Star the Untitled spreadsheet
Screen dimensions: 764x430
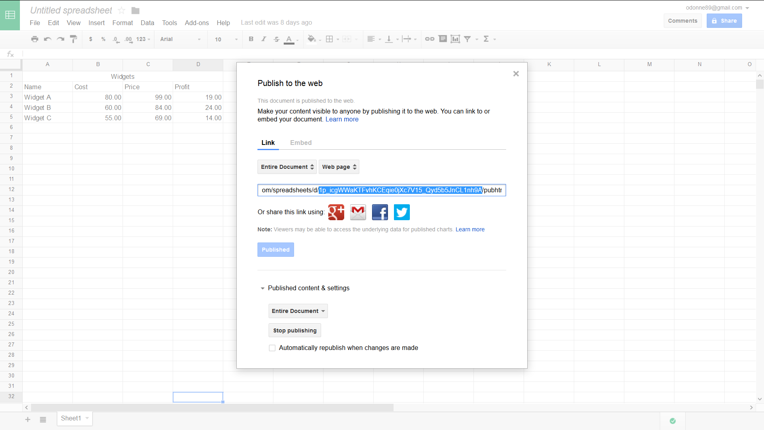coord(122,10)
